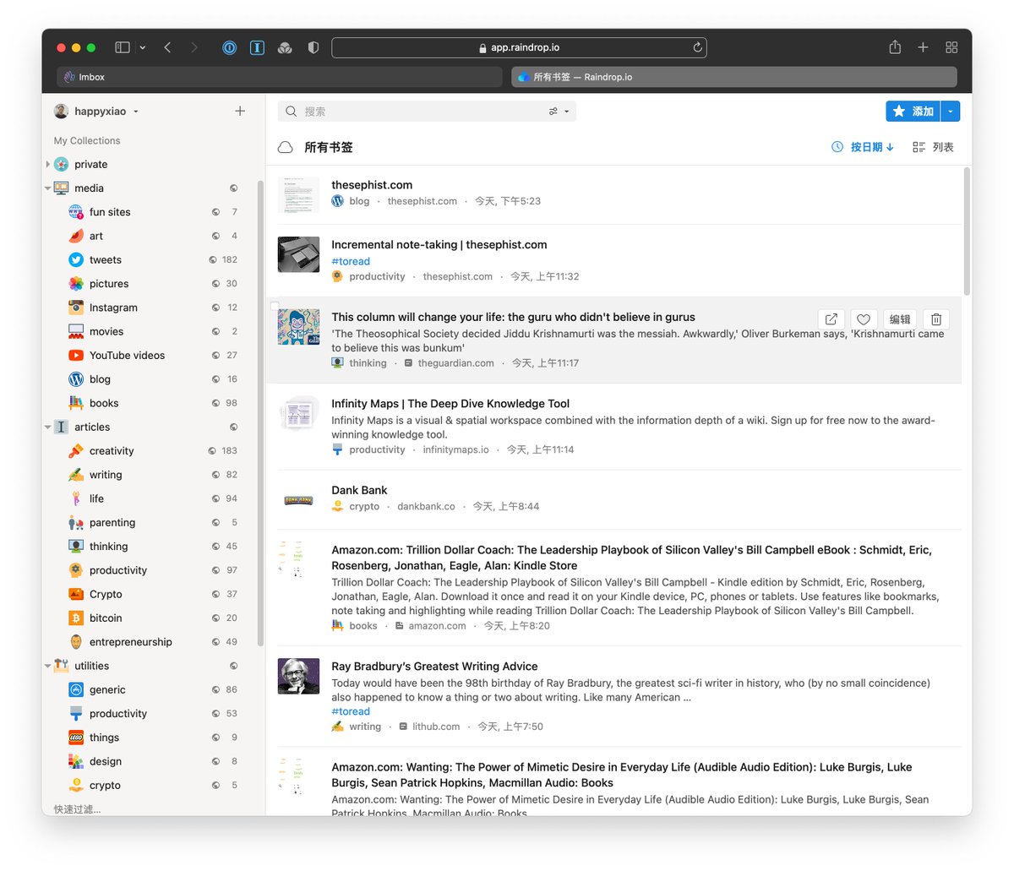
Task: Select the writing collection in sidebar
Action: (154, 475)
